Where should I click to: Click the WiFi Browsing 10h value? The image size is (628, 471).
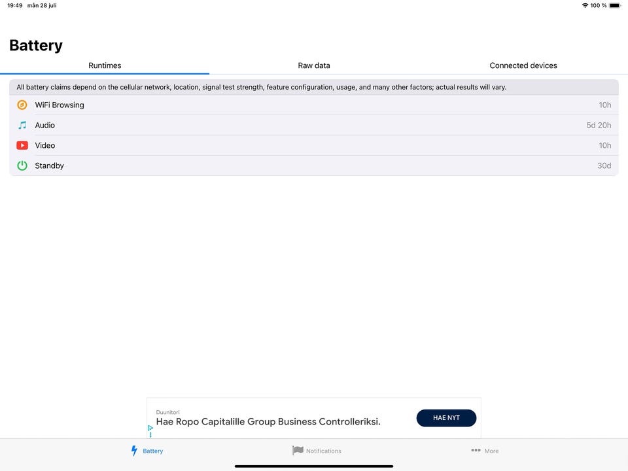click(604, 105)
